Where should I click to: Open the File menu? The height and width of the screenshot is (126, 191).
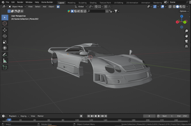(7, 2)
